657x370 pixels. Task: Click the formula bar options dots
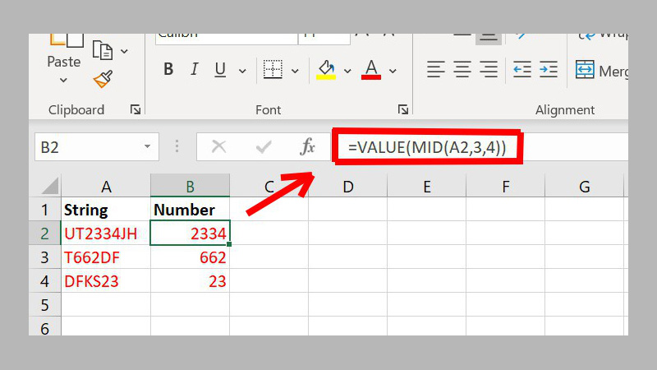(x=177, y=146)
